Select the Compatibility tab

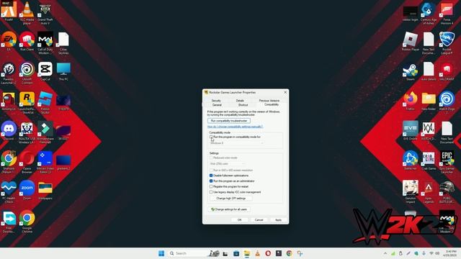click(271, 104)
